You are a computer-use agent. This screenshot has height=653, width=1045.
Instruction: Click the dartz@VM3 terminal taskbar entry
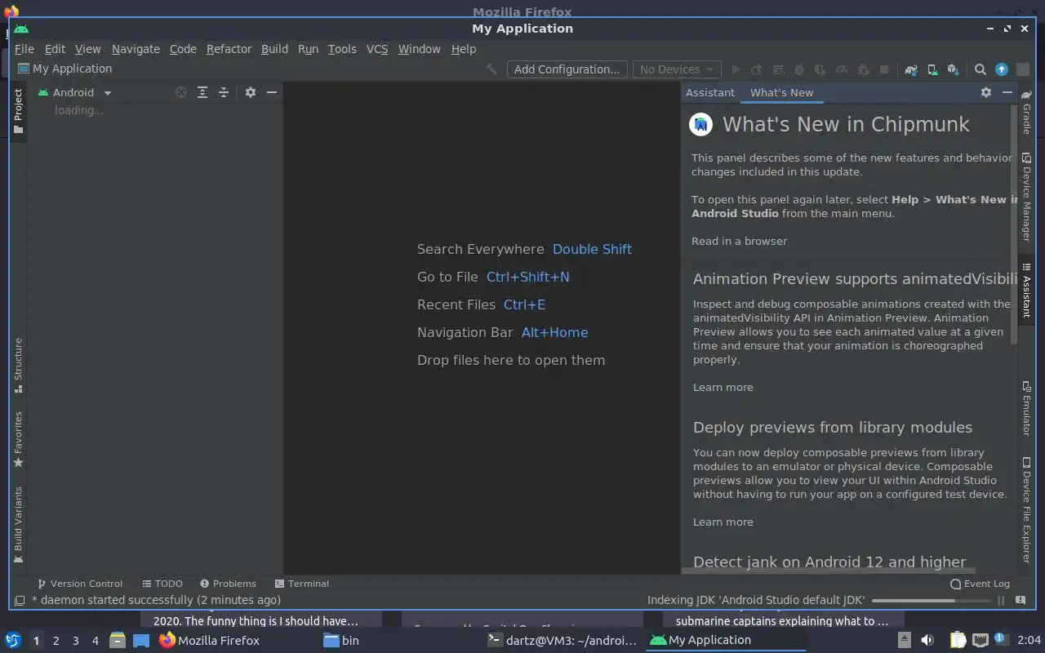[562, 640]
